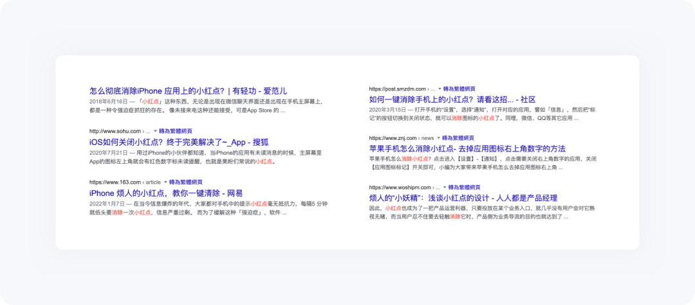Image resolution: width=695 pixels, height=305 pixels.
Task: Open '如何一键消除手机上的小红点' result title
Action: tap(452, 100)
